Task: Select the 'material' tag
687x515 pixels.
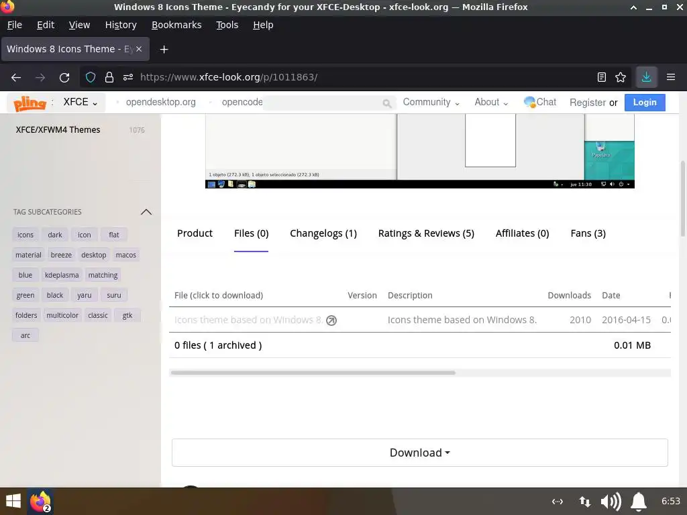Action: click(28, 255)
